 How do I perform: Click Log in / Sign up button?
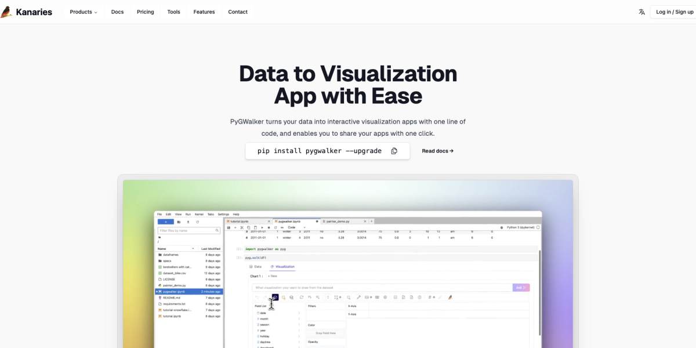click(x=674, y=12)
